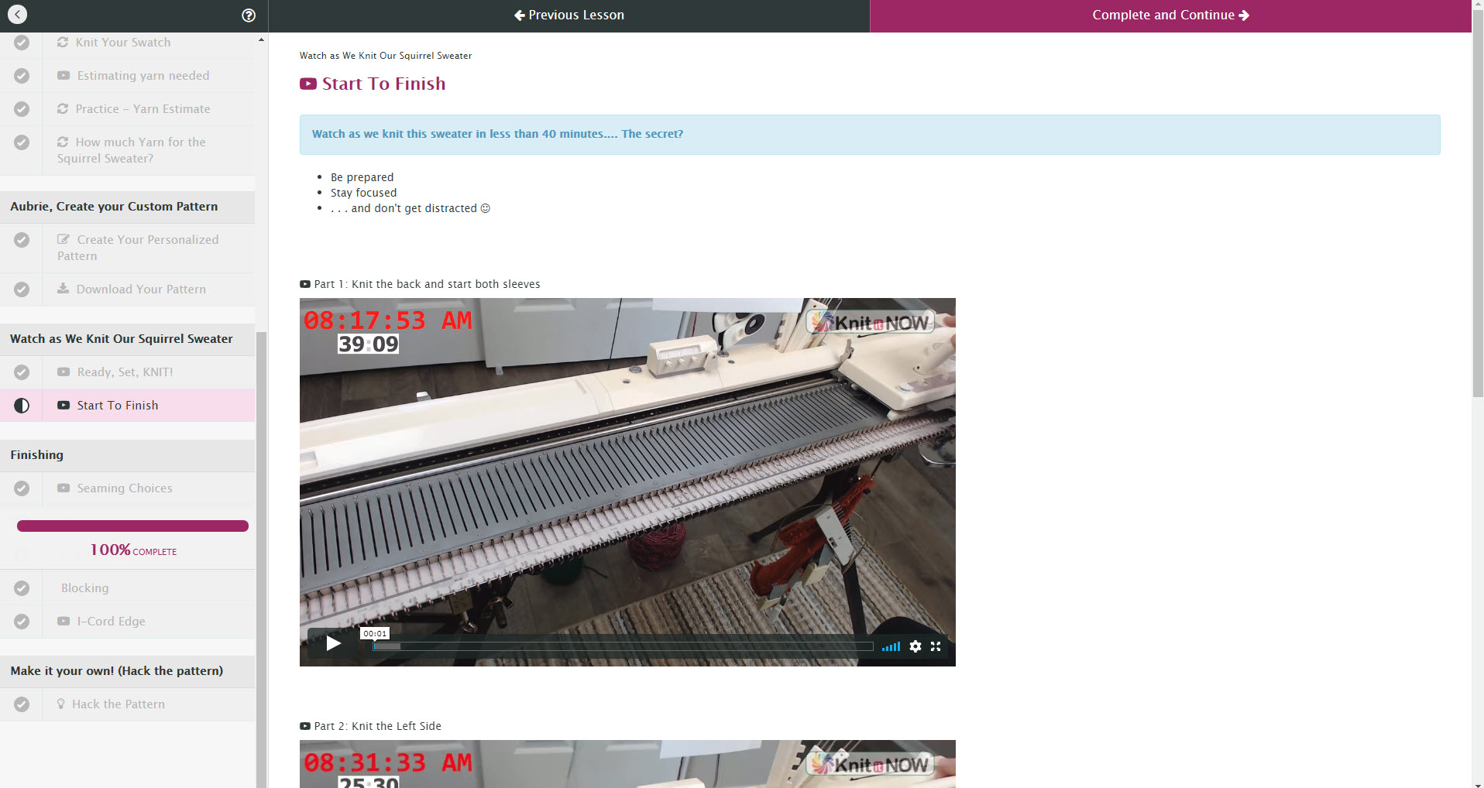
Task: Open Estimating yarn needed lesson
Action: tap(143, 76)
